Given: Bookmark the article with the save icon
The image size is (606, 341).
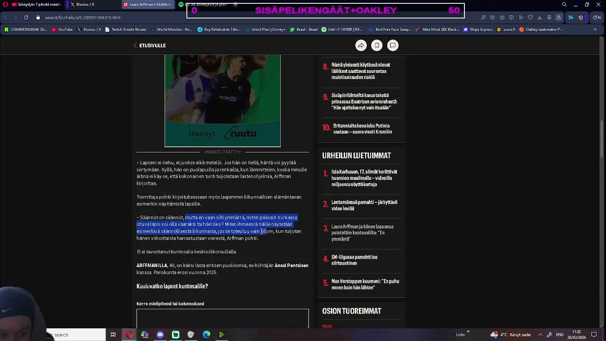Looking at the screenshot, I should click(377, 45).
